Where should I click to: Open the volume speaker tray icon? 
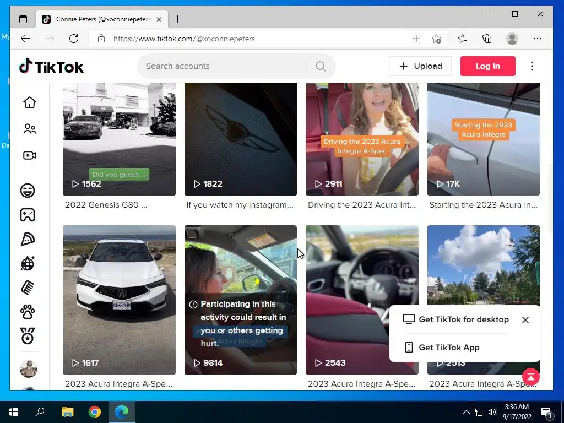(492, 412)
